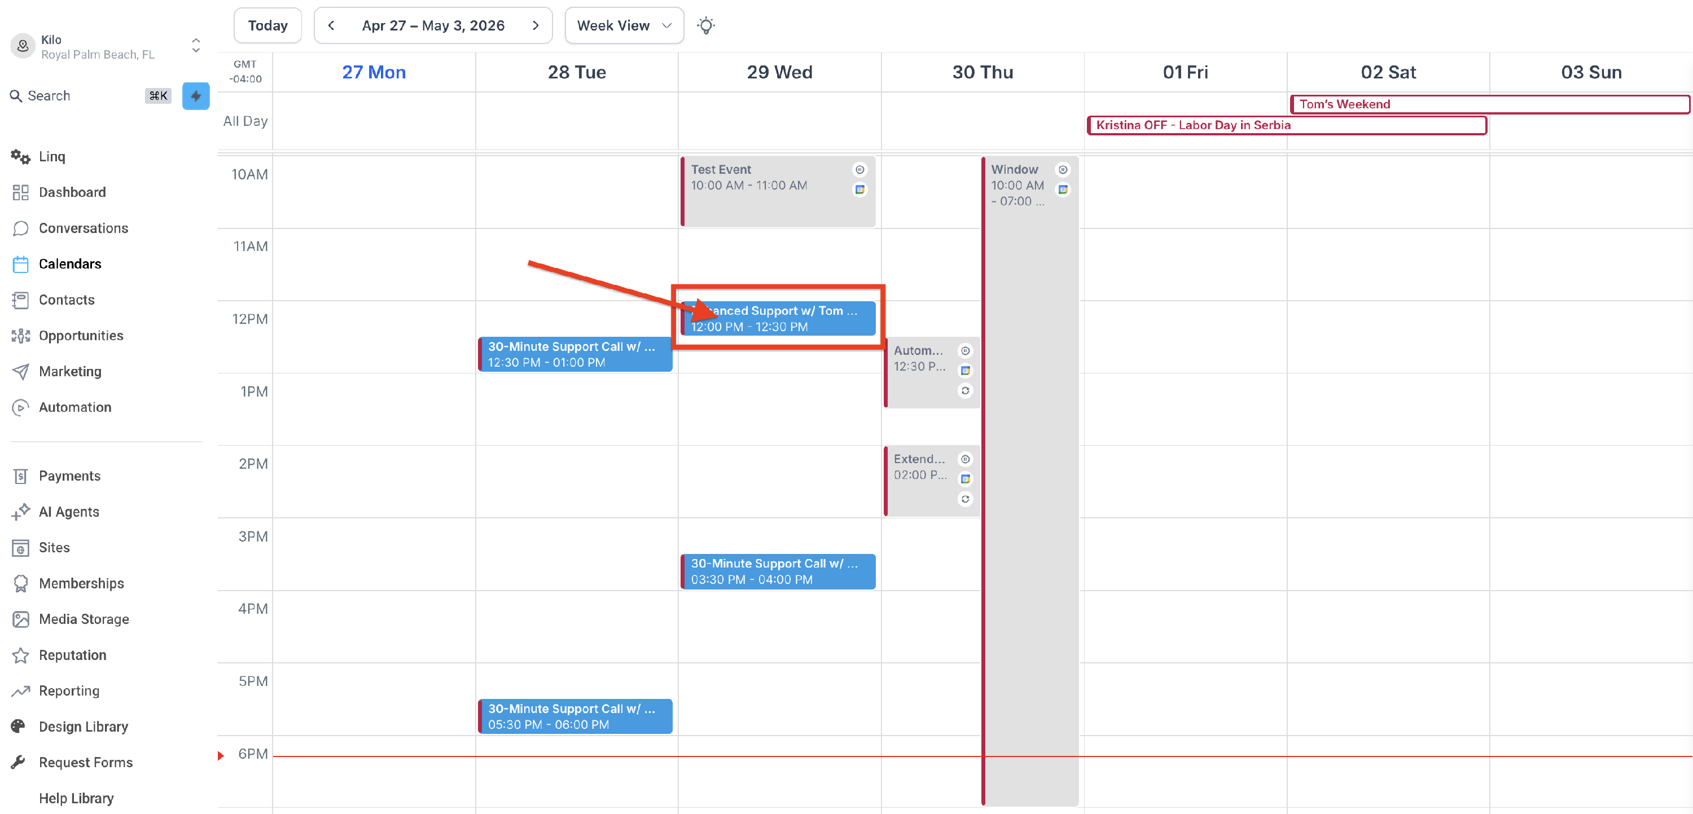Open Design Library palette icon
This screenshot has height=814, width=1693.
click(x=19, y=726)
